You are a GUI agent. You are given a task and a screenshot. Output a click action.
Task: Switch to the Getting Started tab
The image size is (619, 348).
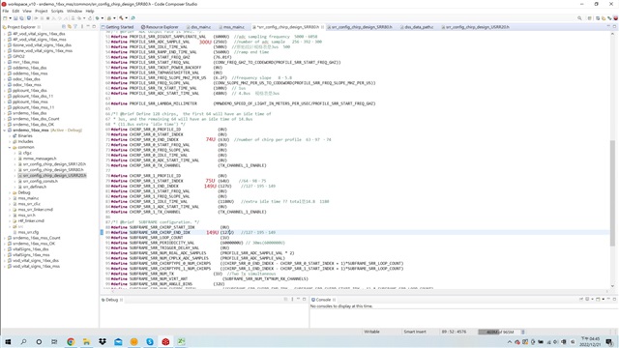[x=118, y=27]
